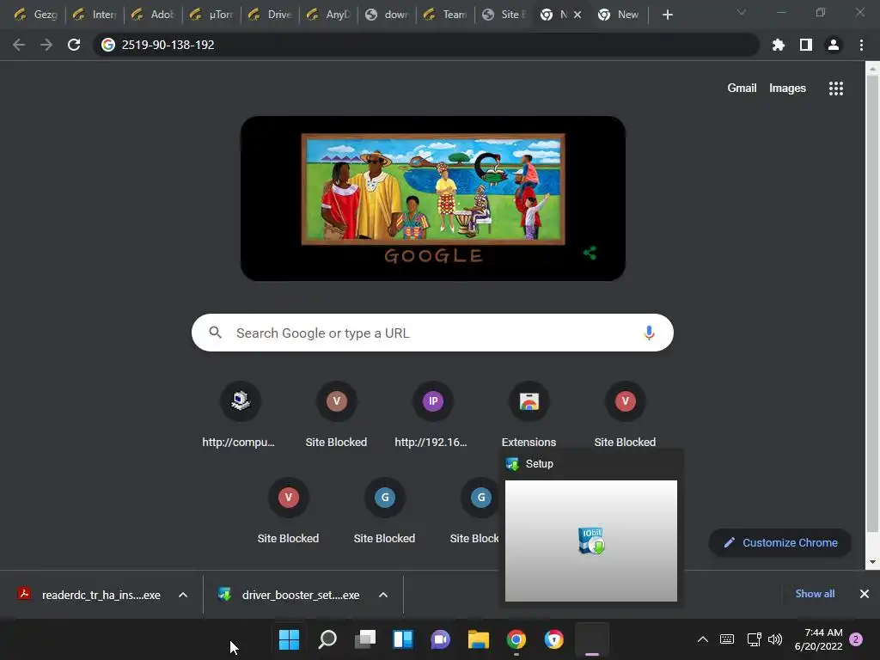
Task: Open a new tab with the plus button
Action: pos(667,15)
